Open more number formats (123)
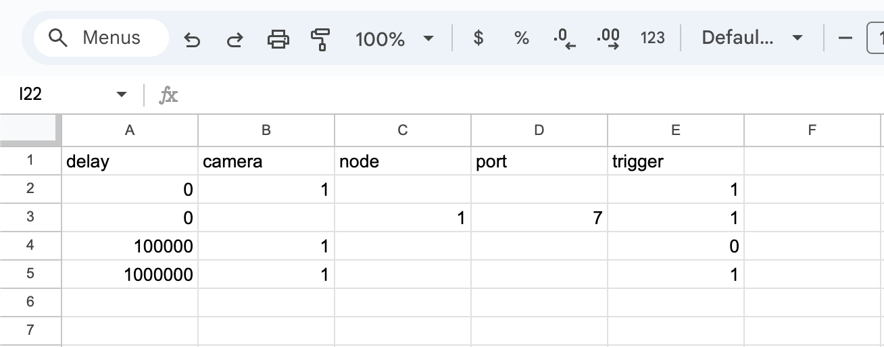 tap(652, 38)
